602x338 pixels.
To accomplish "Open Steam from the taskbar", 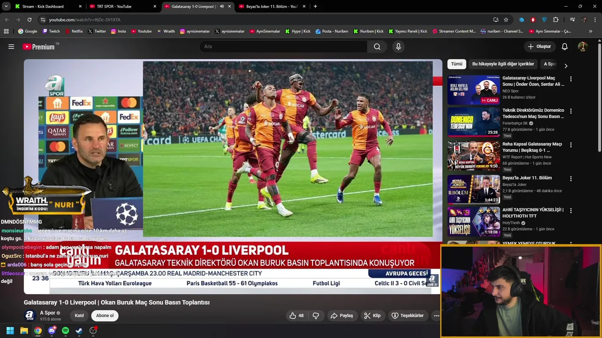I will [79, 330].
